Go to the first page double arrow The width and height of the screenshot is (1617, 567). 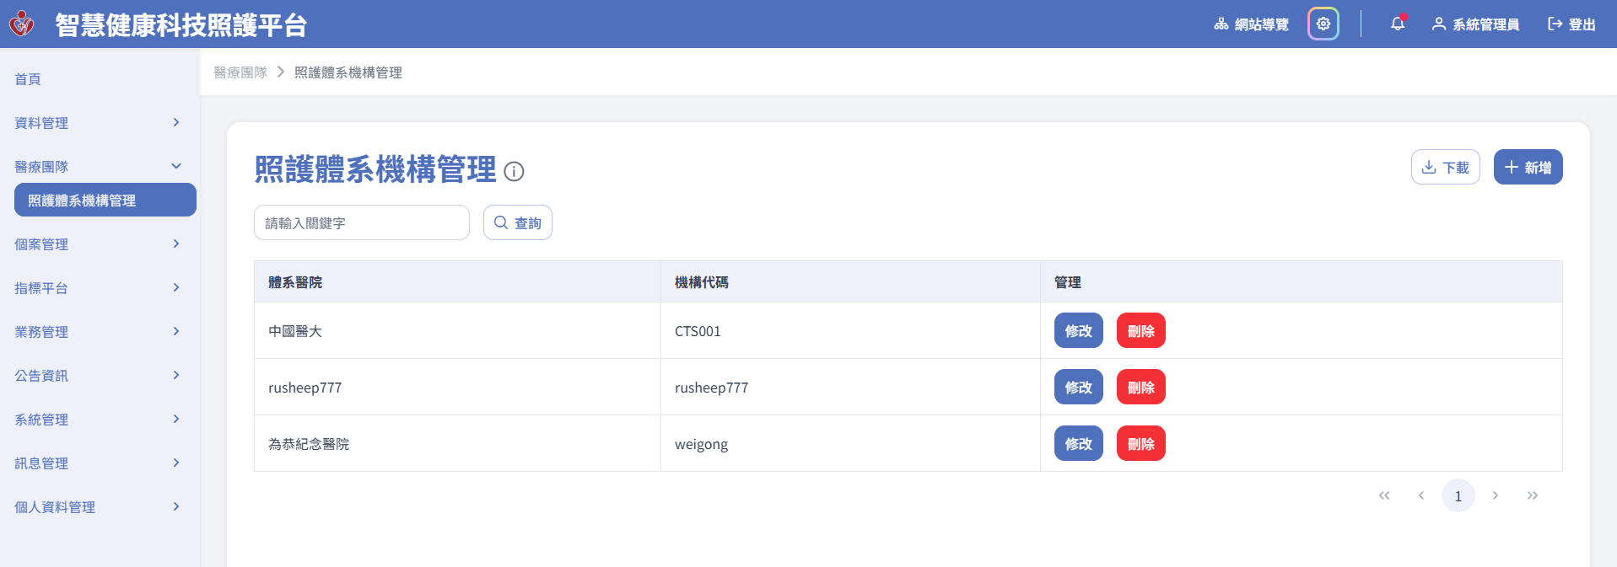click(x=1383, y=495)
